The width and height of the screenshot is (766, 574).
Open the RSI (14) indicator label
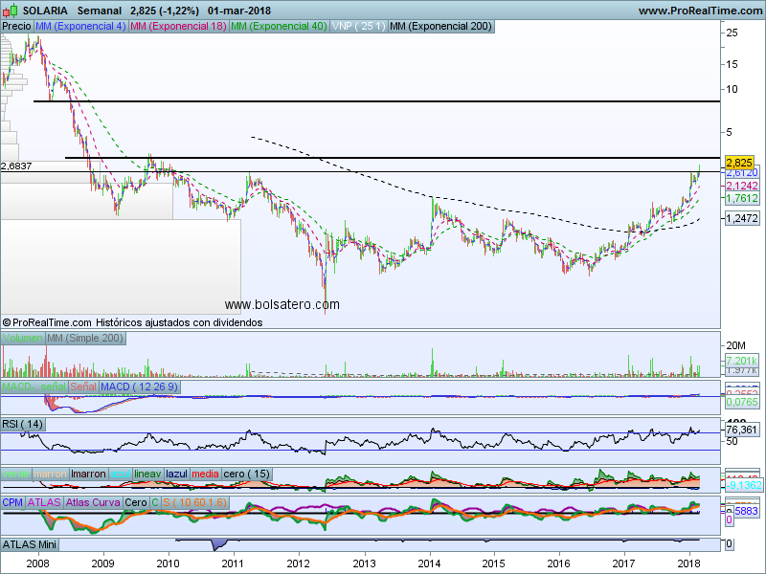tap(24, 424)
